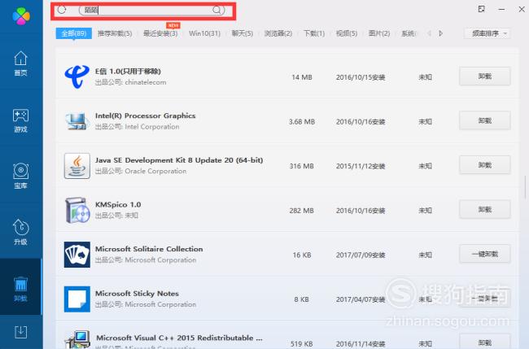529x349 pixels.
Task: Click the "316 MB" size value
Action: (302, 166)
